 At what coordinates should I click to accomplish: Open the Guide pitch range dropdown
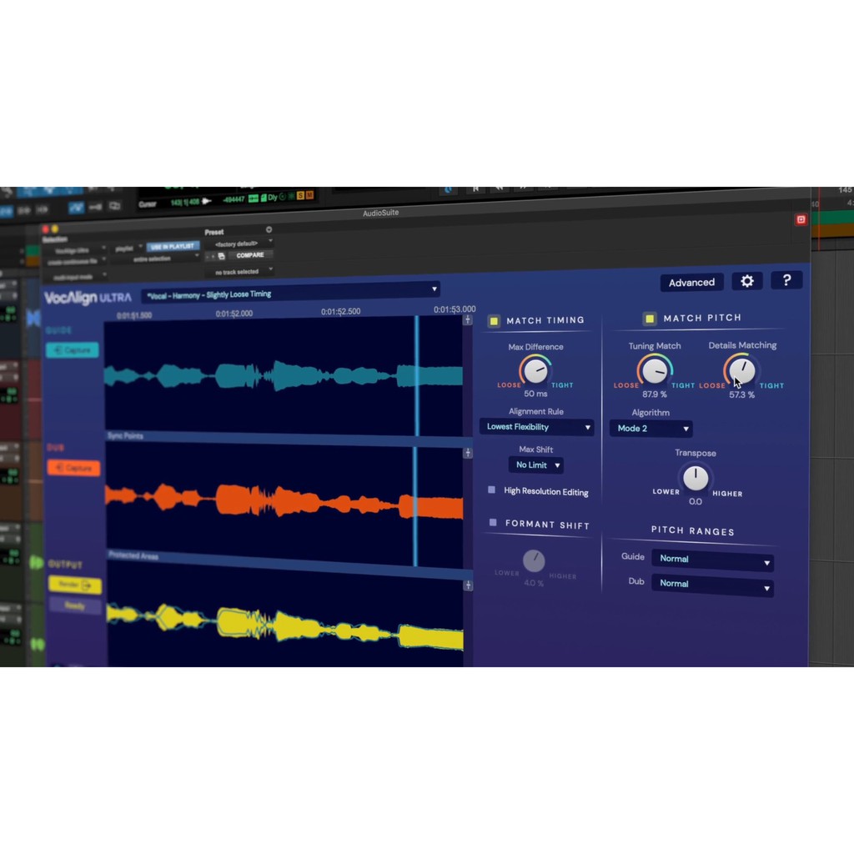(x=711, y=560)
